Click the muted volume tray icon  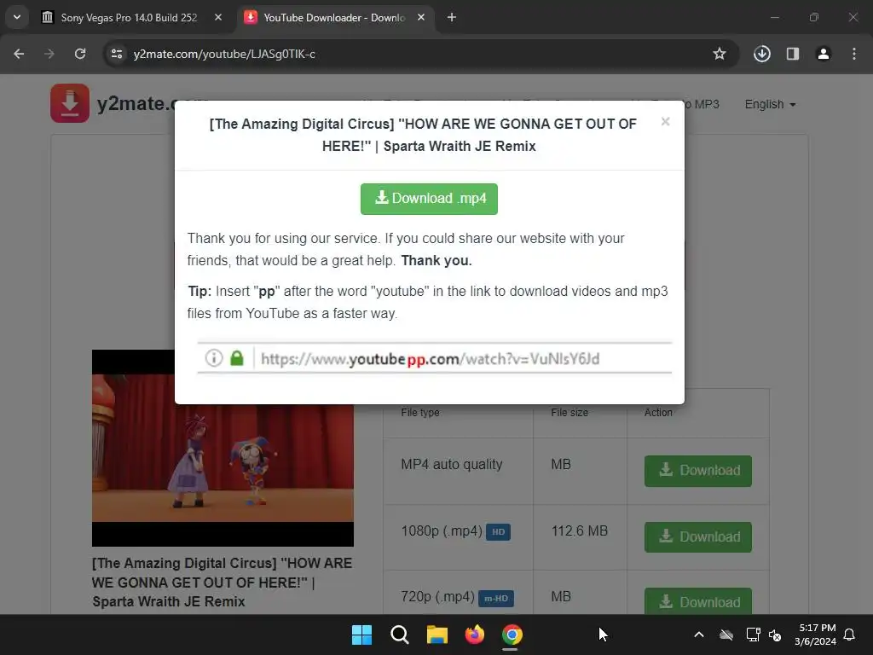click(x=774, y=635)
